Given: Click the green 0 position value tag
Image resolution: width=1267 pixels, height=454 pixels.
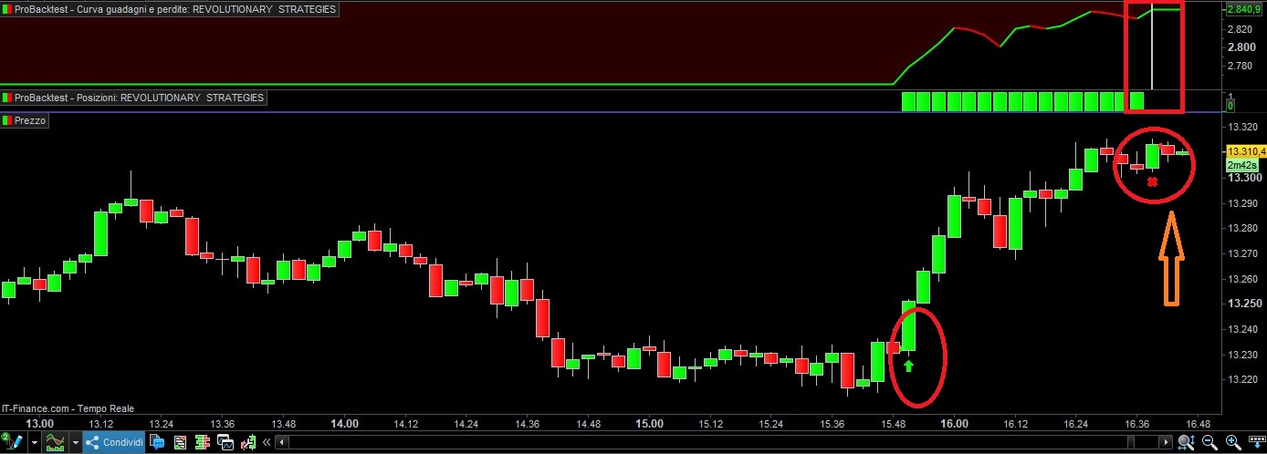Looking at the screenshot, I should (x=1230, y=106).
